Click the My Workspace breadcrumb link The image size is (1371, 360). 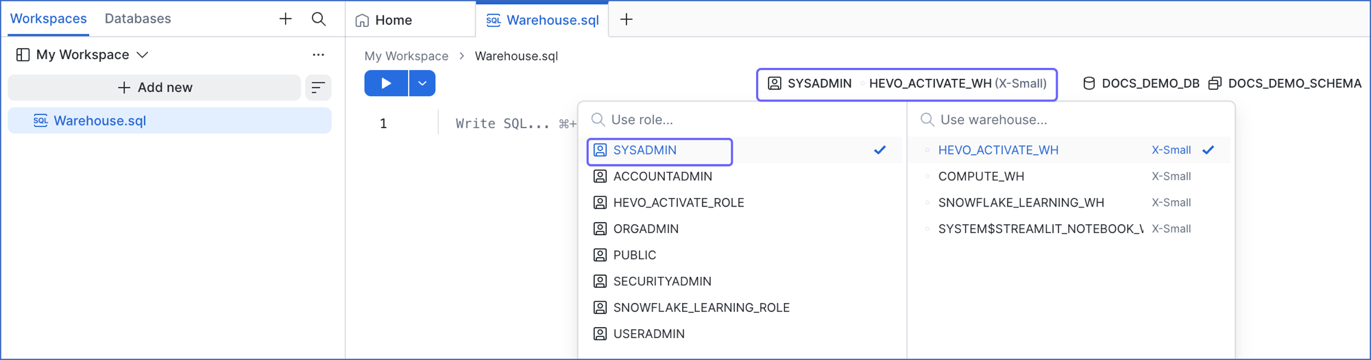[x=407, y=56]
